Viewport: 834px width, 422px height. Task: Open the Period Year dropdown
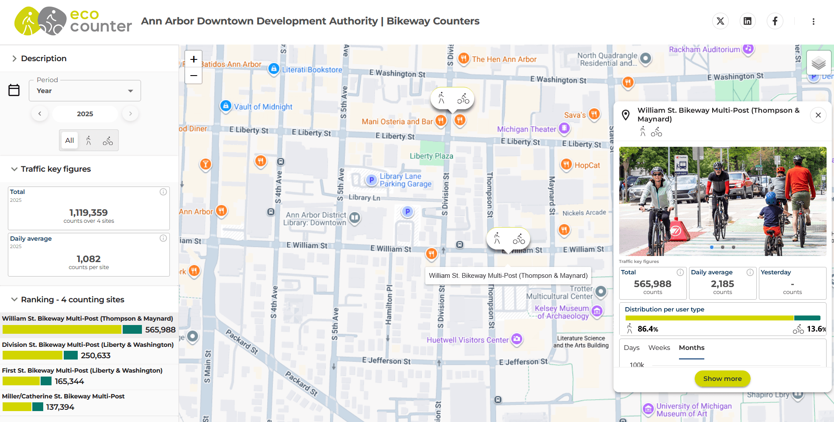[x=85, y=90]
